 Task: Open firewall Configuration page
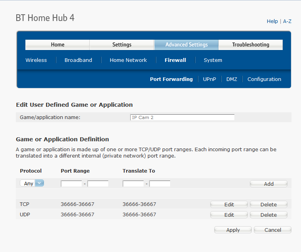[264, 79]
